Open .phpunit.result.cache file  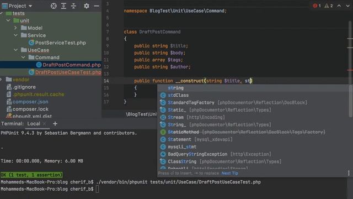(38, 95)
